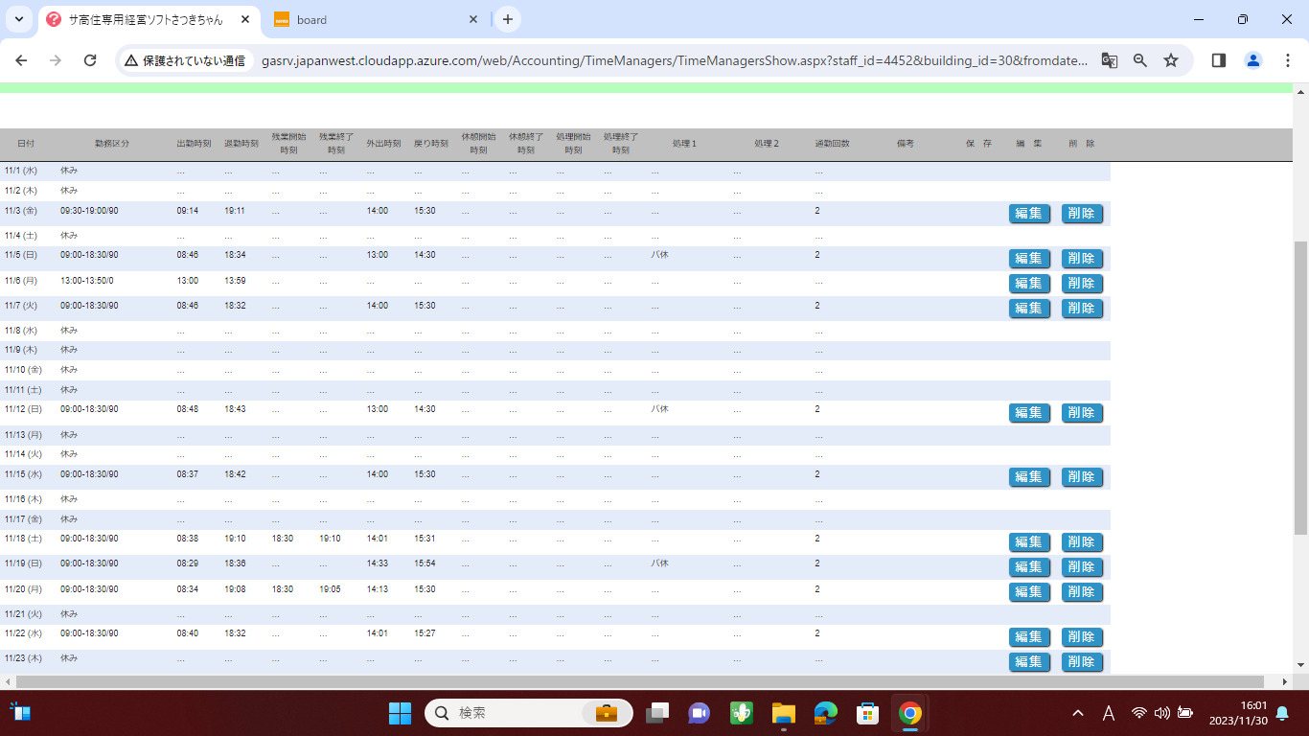Open File Explorer from the taskbar

784,713
